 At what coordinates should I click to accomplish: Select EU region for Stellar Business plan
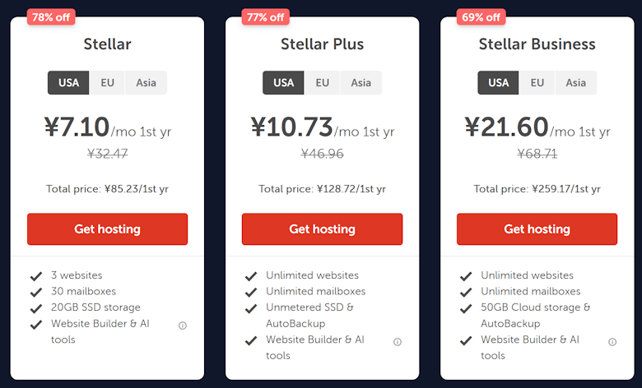tap(537, 83)
